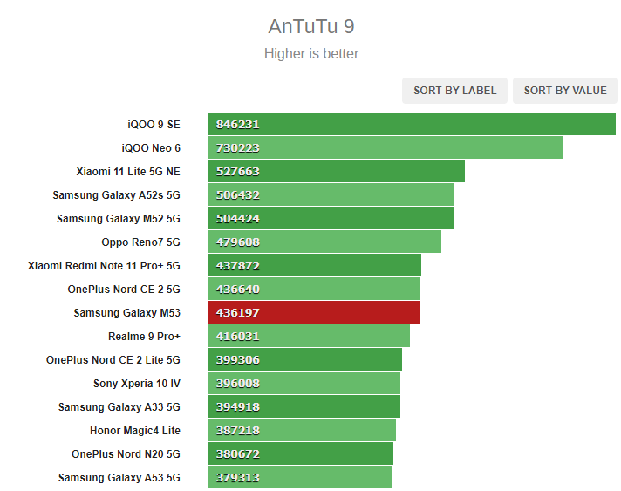Click the AnTuTu 9 chart title
Viewport: 621px width, 491px height.
point(311,26)
